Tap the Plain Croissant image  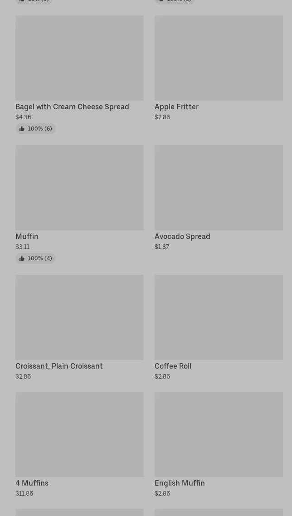pos(79,317)
